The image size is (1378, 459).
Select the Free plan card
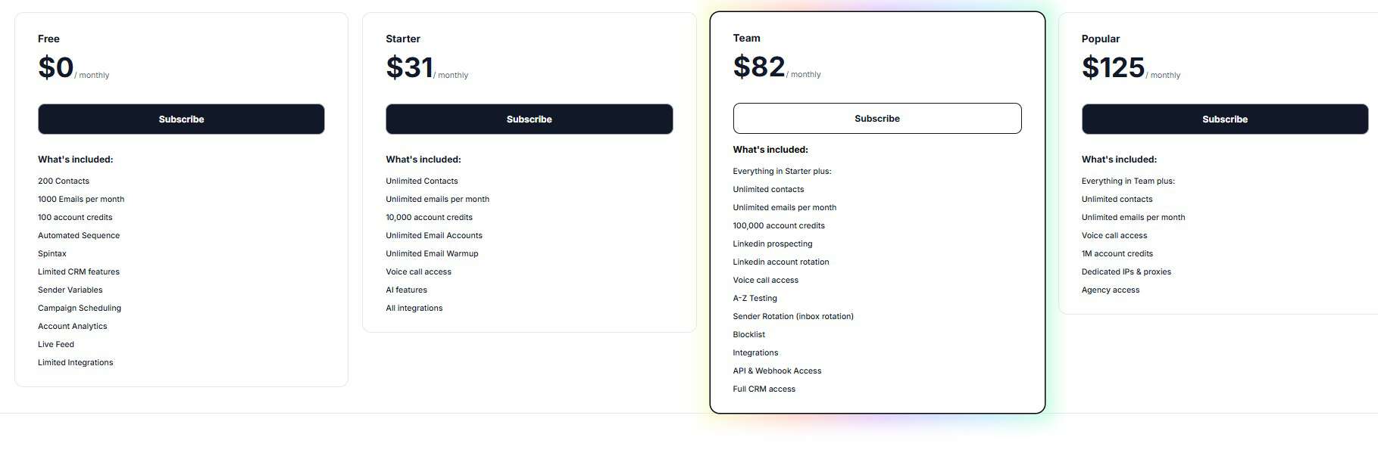(x=181, y=197)
